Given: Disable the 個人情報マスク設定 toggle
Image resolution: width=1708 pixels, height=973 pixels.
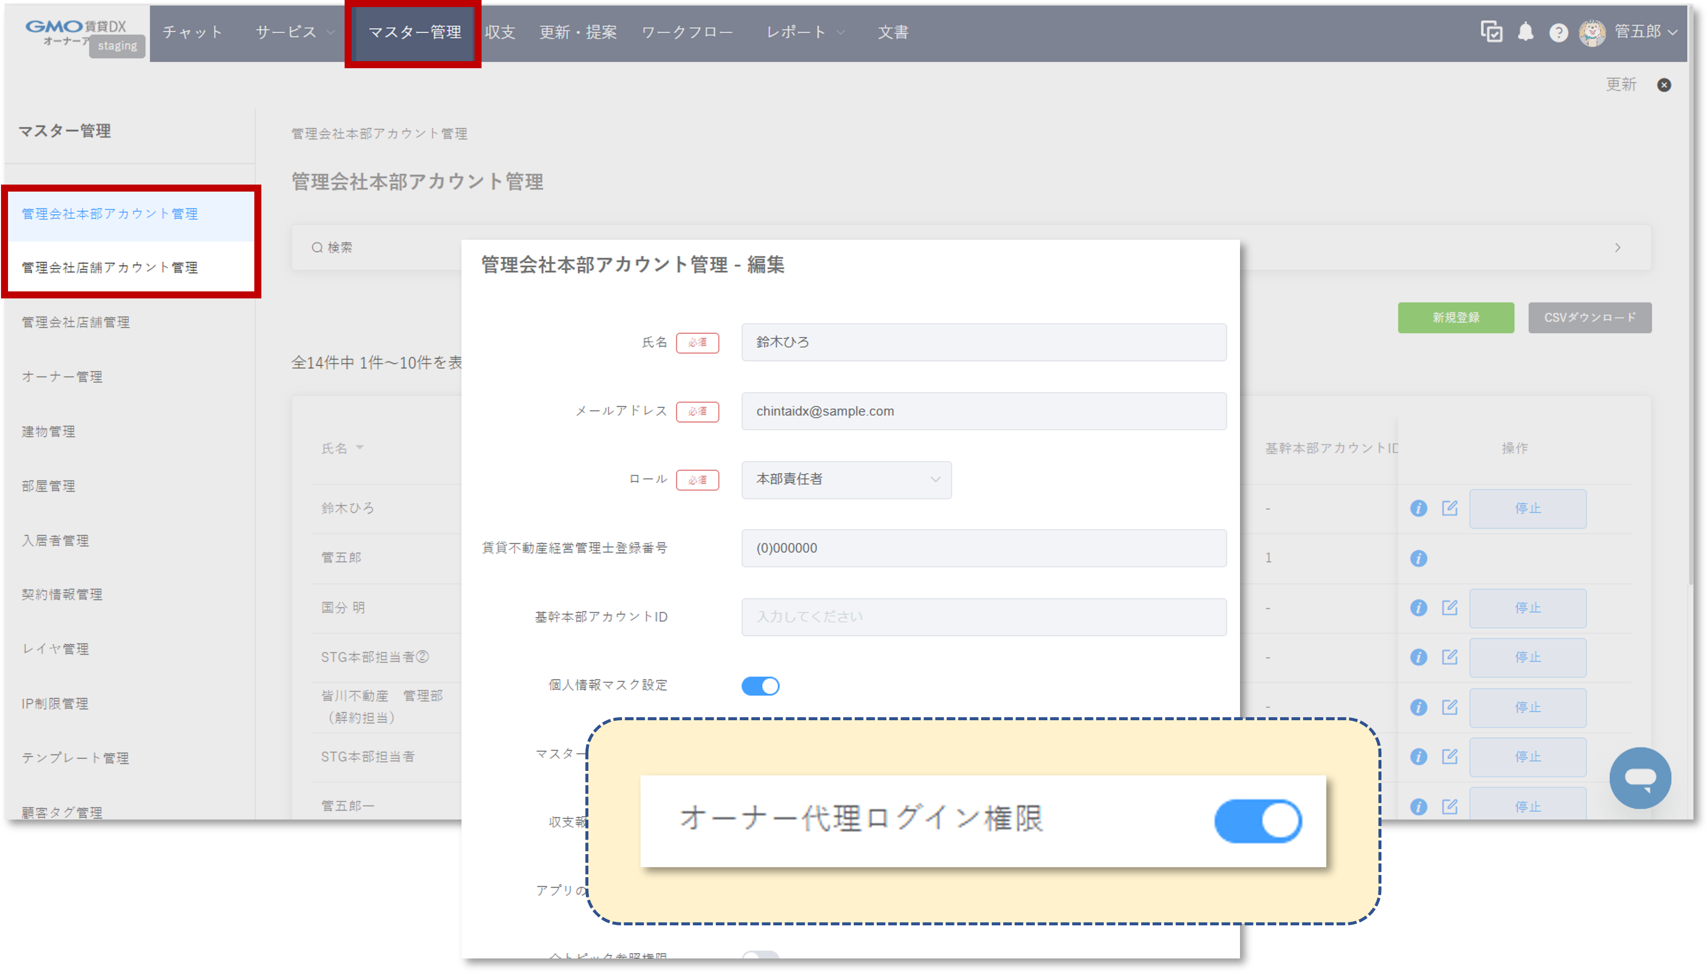Looking at the screenshot, I should coord(760,685).
